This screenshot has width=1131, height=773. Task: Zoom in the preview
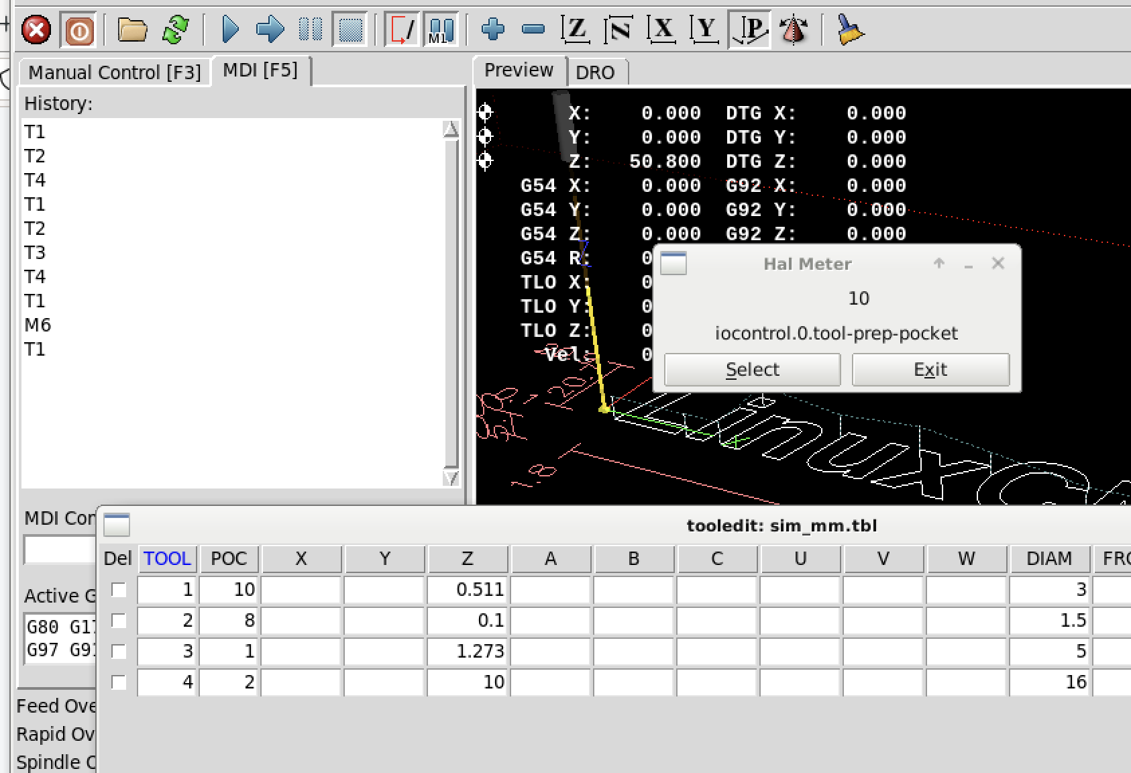click(493, 30)
